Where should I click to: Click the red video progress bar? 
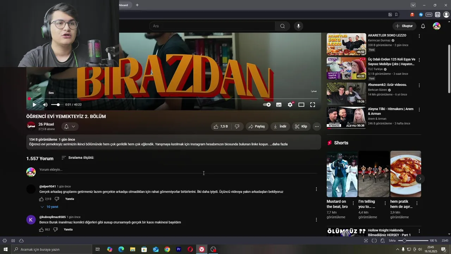coord(173,99)
